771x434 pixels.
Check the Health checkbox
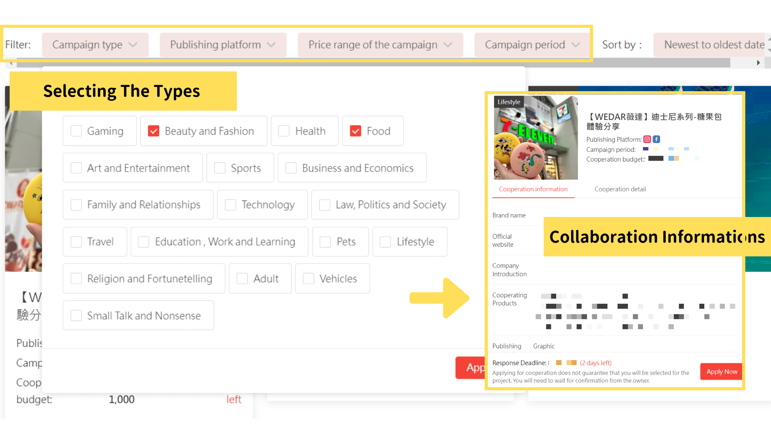point(284,131)
